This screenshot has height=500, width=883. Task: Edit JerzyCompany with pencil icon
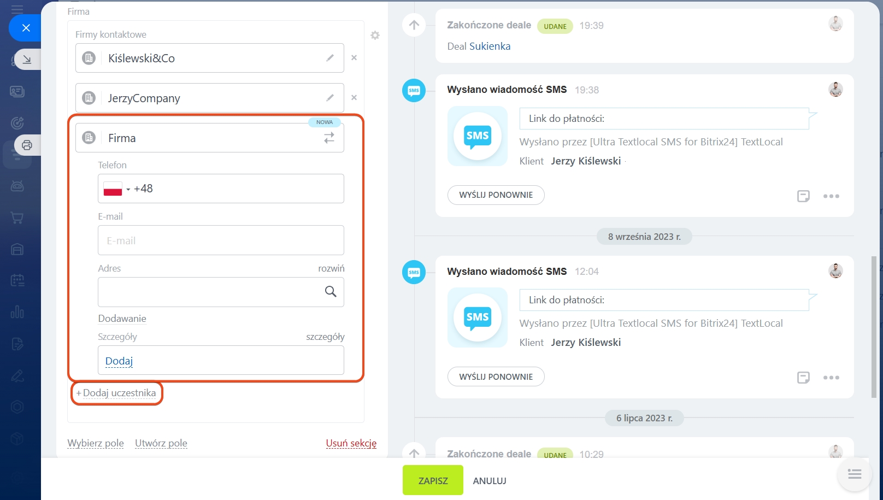pyautogui.click(x=330, y=98)
